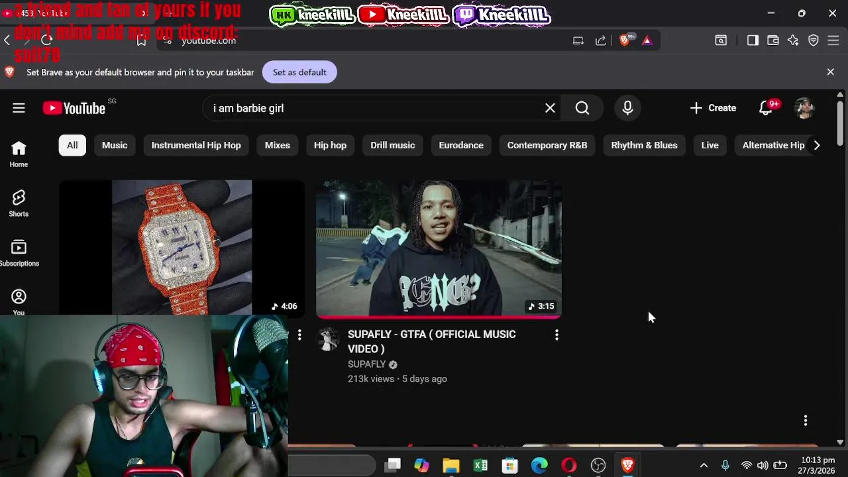848x477 pixels.
Task: Select the Music filter chip
Action: [115, 145]
